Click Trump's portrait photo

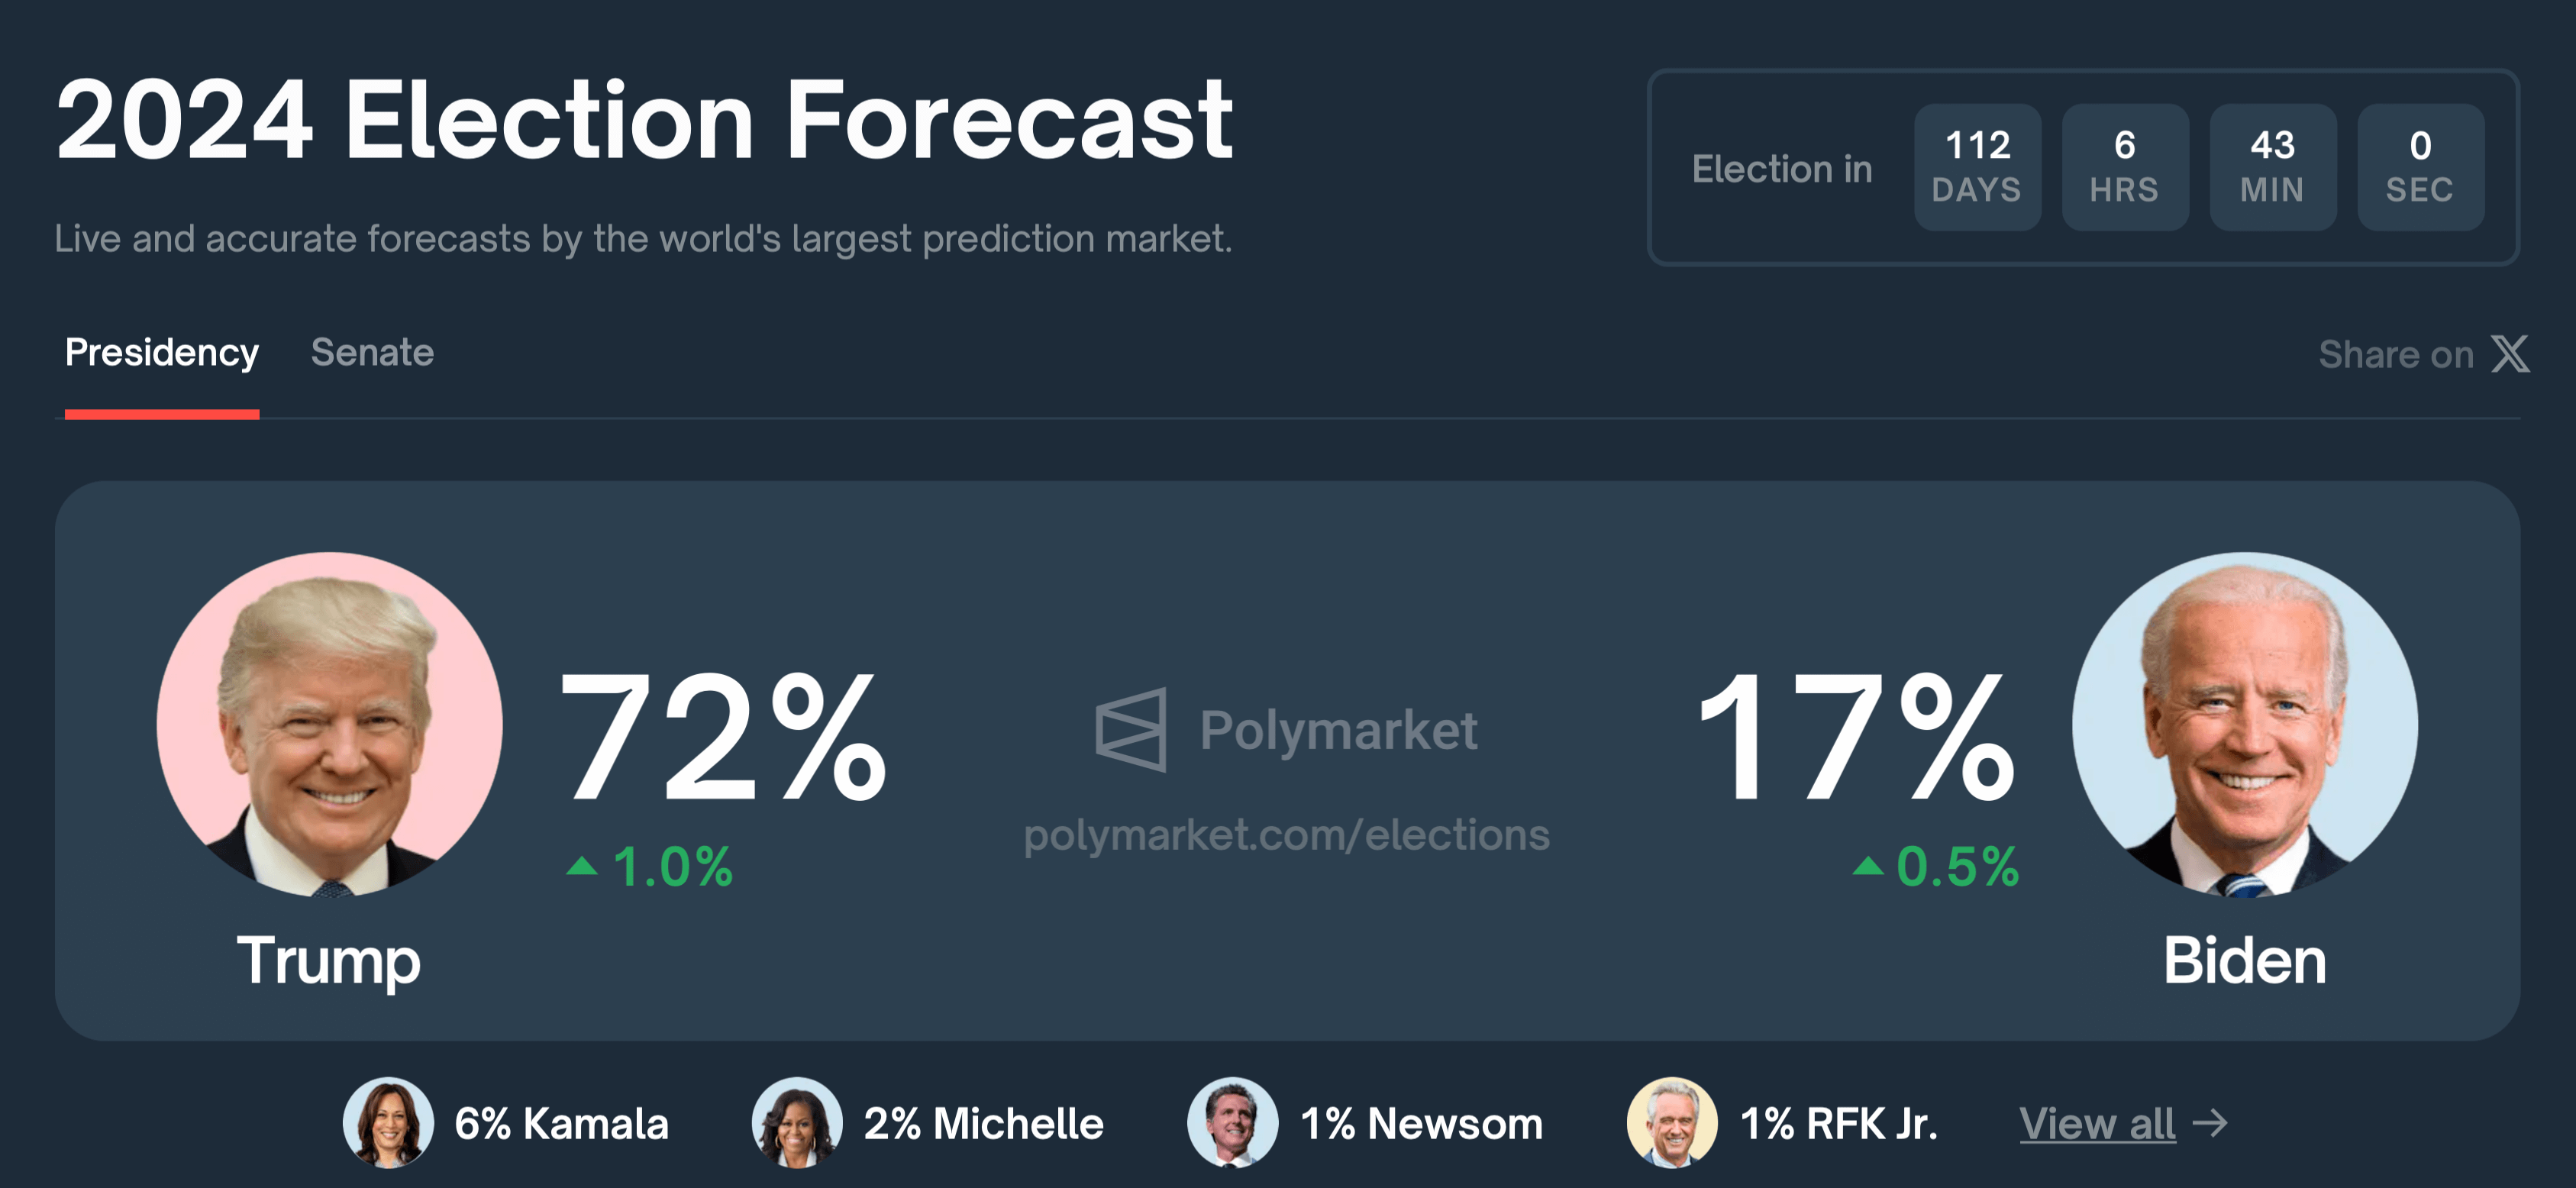point(330,724)
